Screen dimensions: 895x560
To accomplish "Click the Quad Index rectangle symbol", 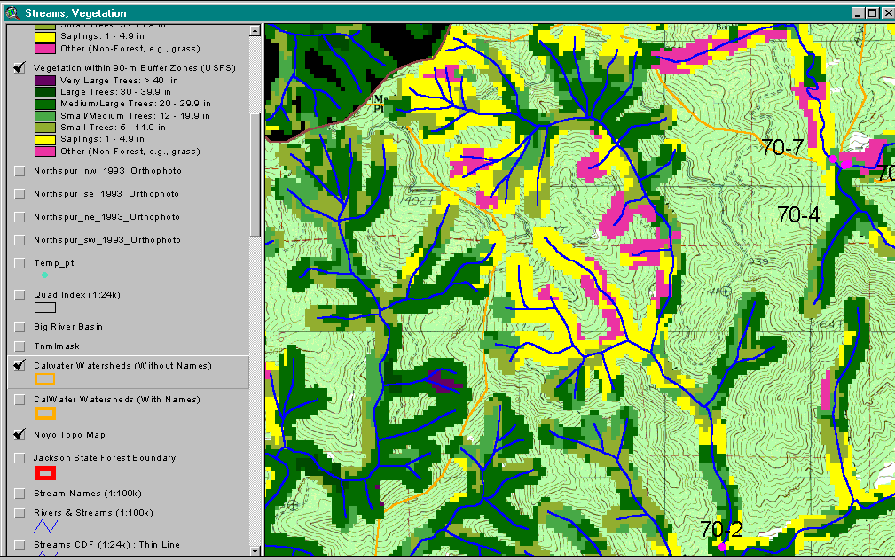I will pyautogui.click(x=45, y=307).
